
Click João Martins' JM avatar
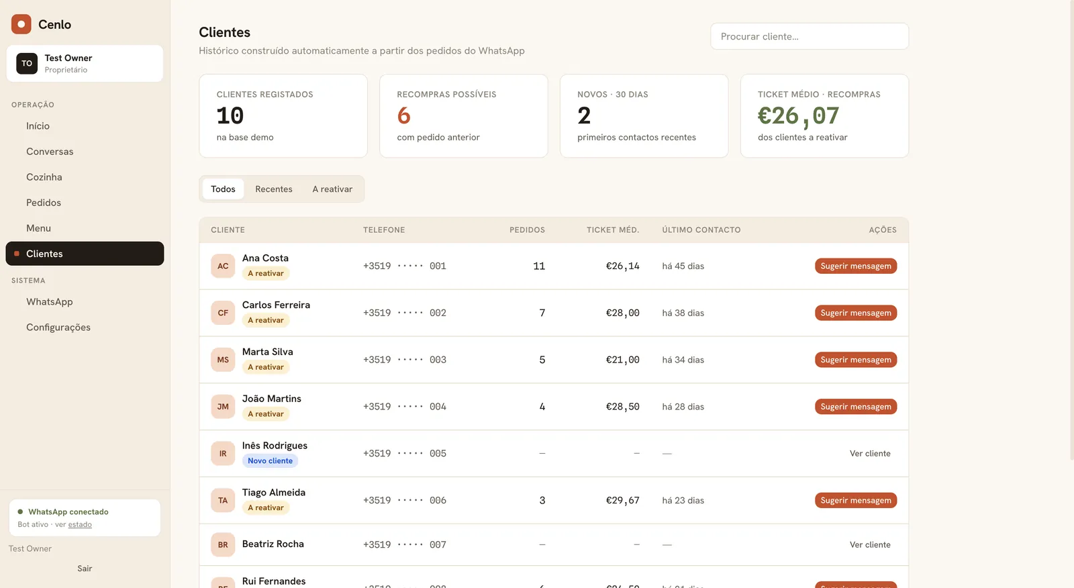223,407
